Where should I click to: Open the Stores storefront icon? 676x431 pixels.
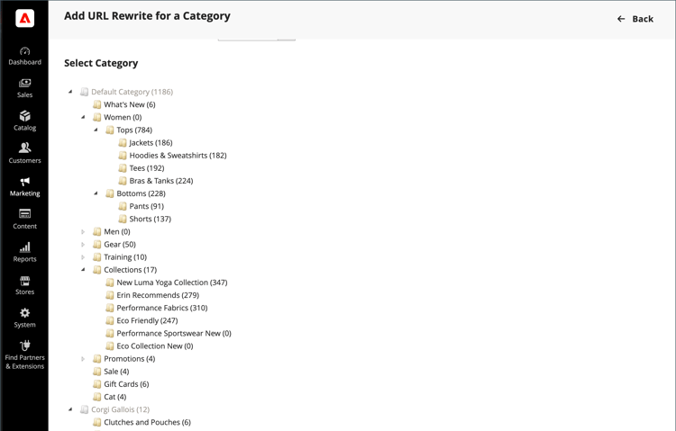[24, 281]
